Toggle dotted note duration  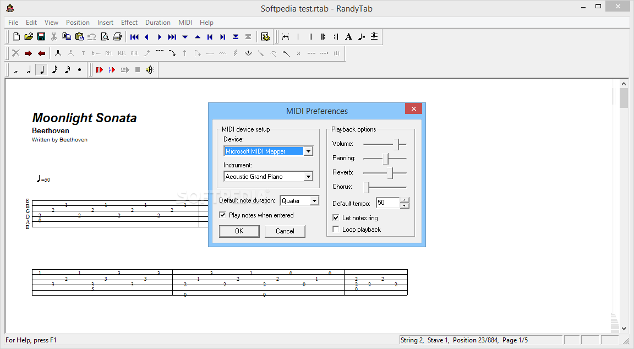point(80,70)
